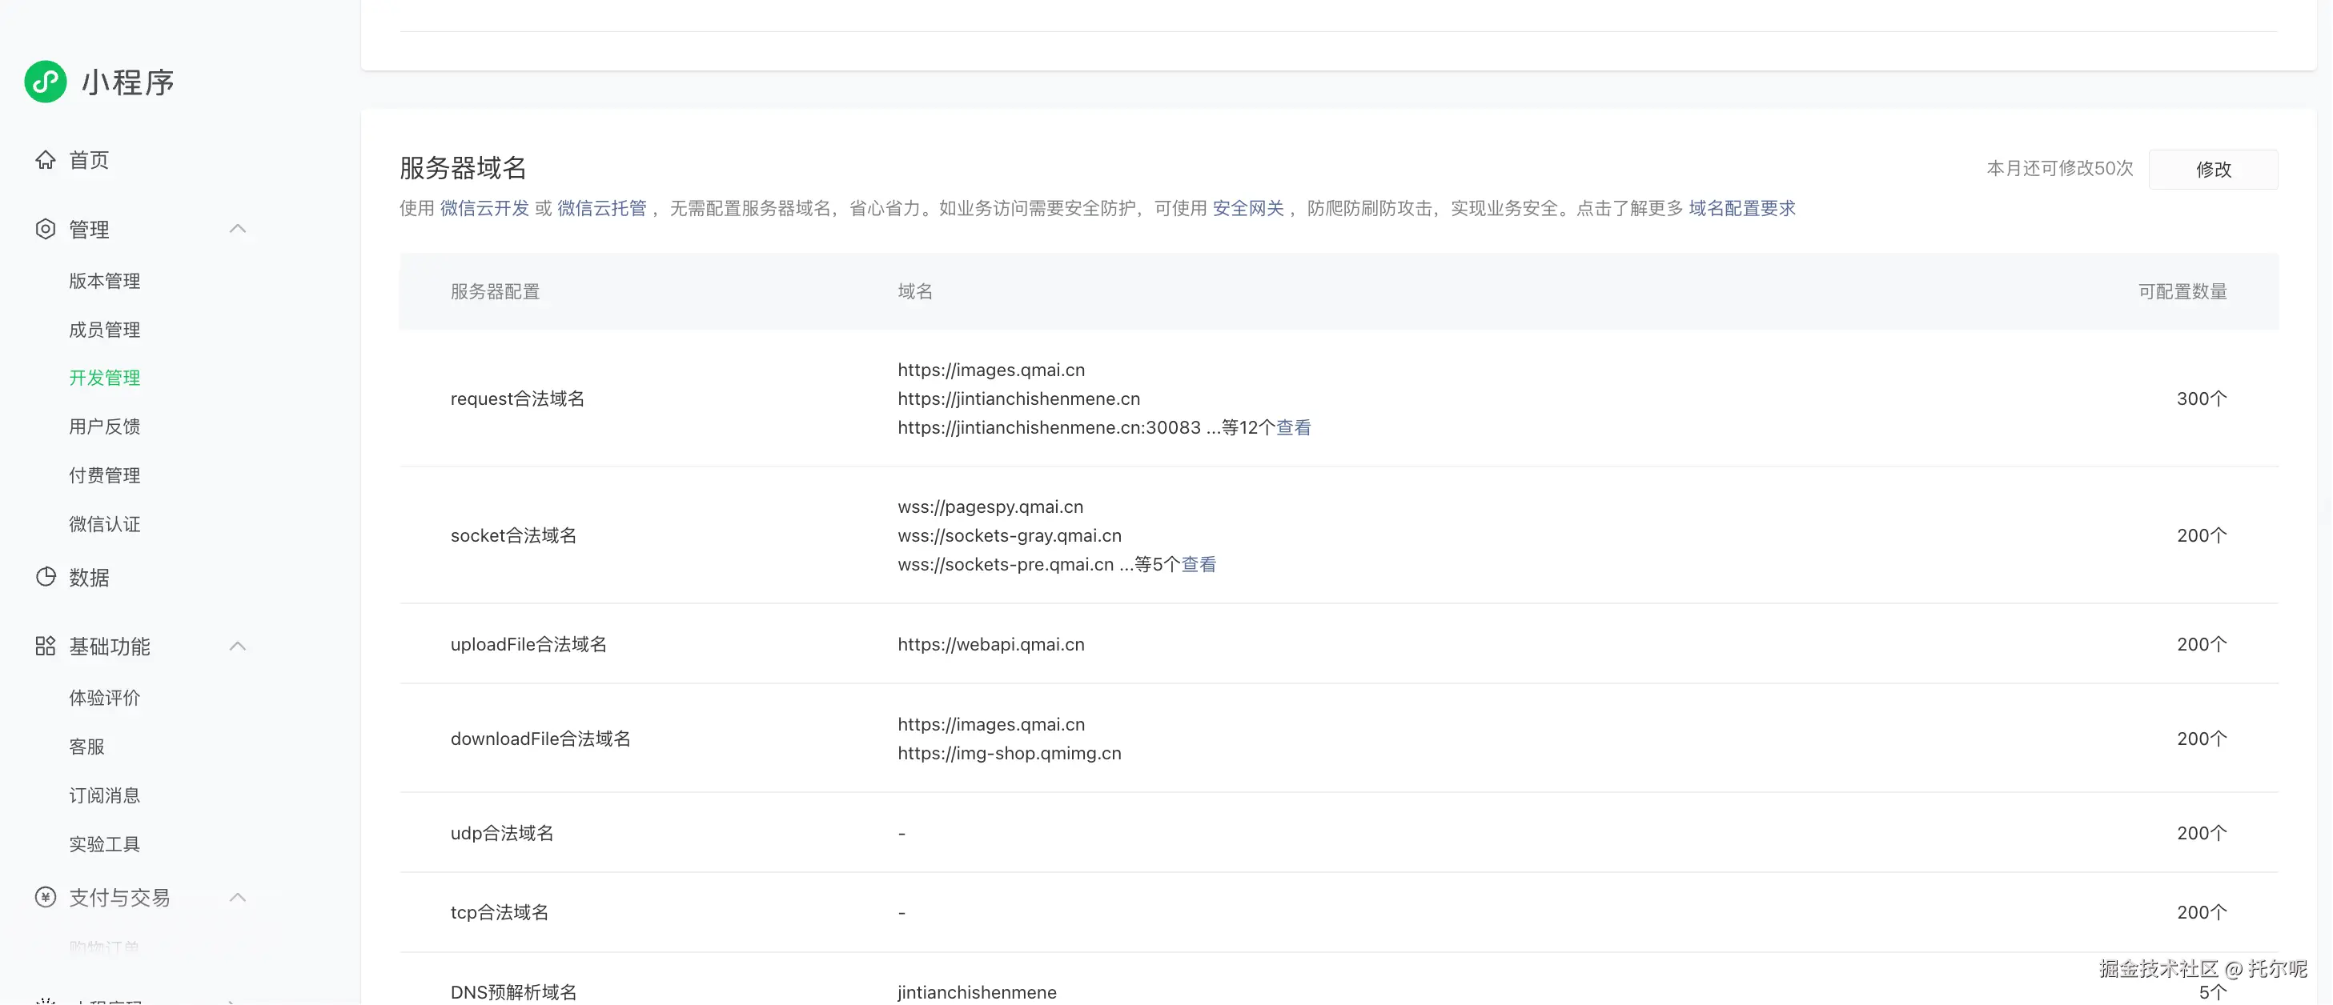Screen dimensions: 2333x1005
Task: Click the pie chart icon beside 数据
Action: (x=46, y=577)
